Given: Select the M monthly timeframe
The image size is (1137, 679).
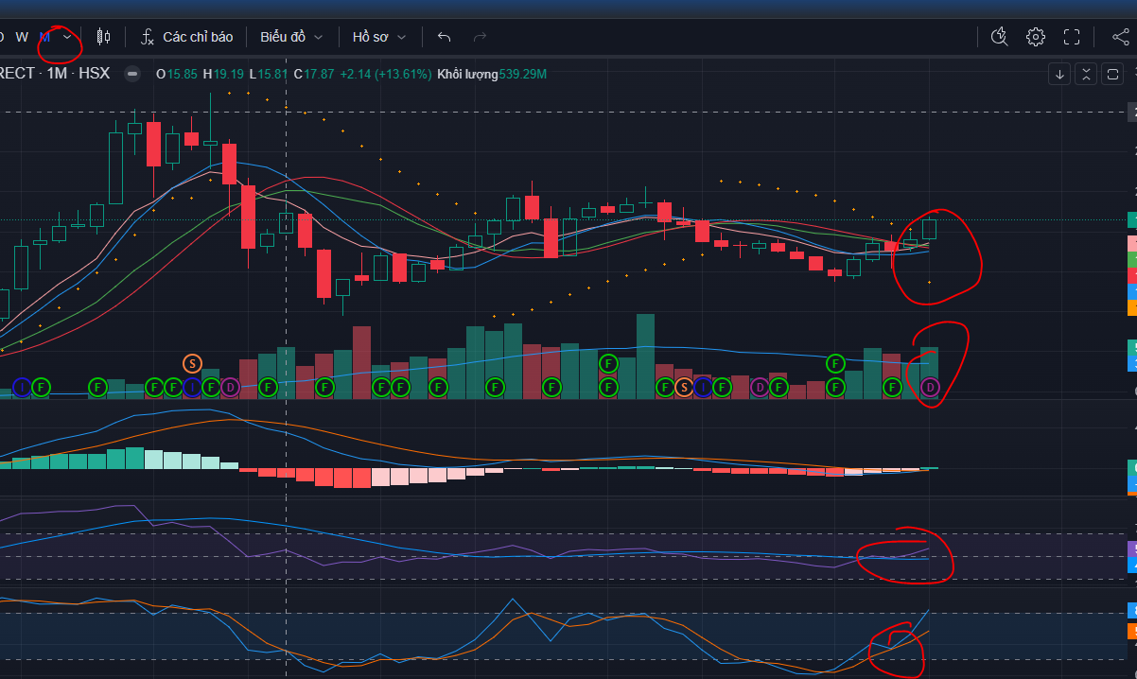Looking at the screenshot, I should [44, 37].
